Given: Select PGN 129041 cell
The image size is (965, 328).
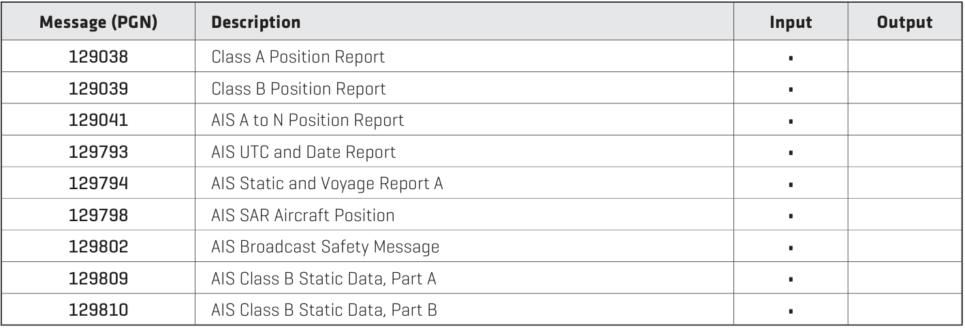Looking at the screenshot, I should pos(98,121).
